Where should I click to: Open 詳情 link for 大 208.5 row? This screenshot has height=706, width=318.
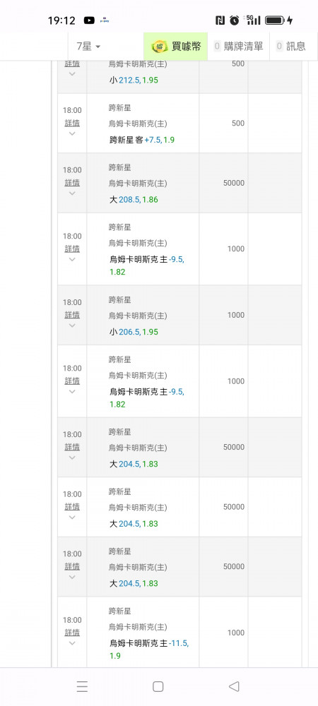(72, 182)
